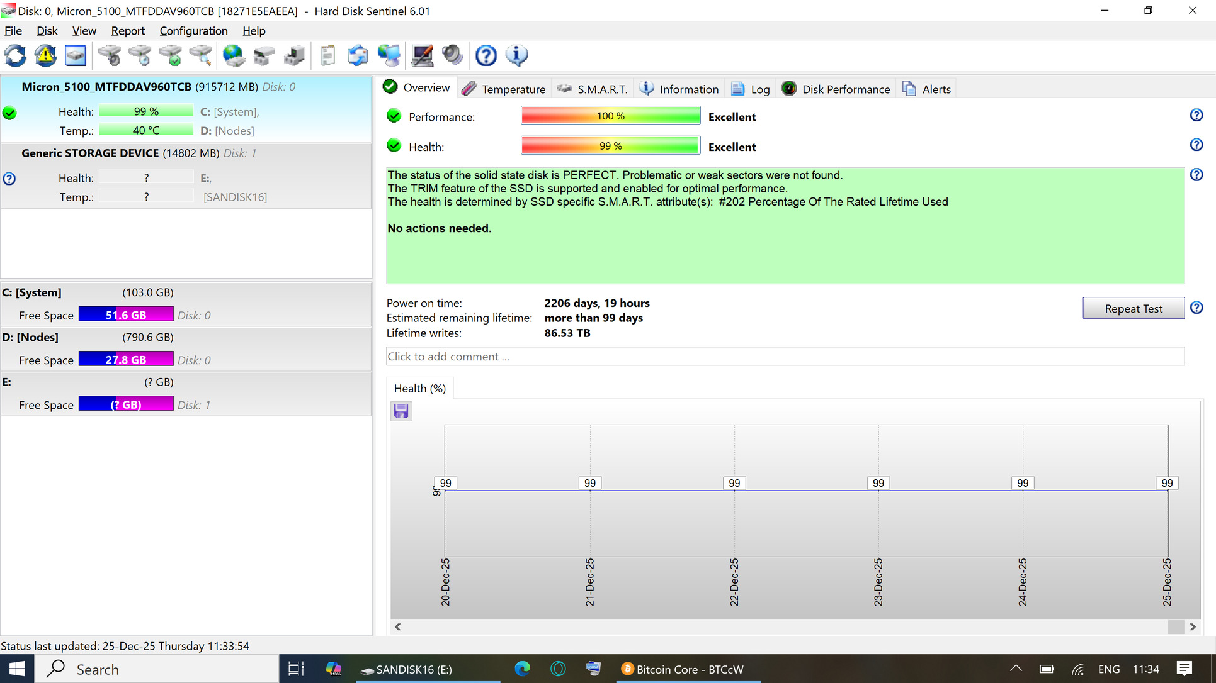Click help icon next to Performance bar
The image size is (1216, 683).
pyautogui.click(x=1196, y=116)
